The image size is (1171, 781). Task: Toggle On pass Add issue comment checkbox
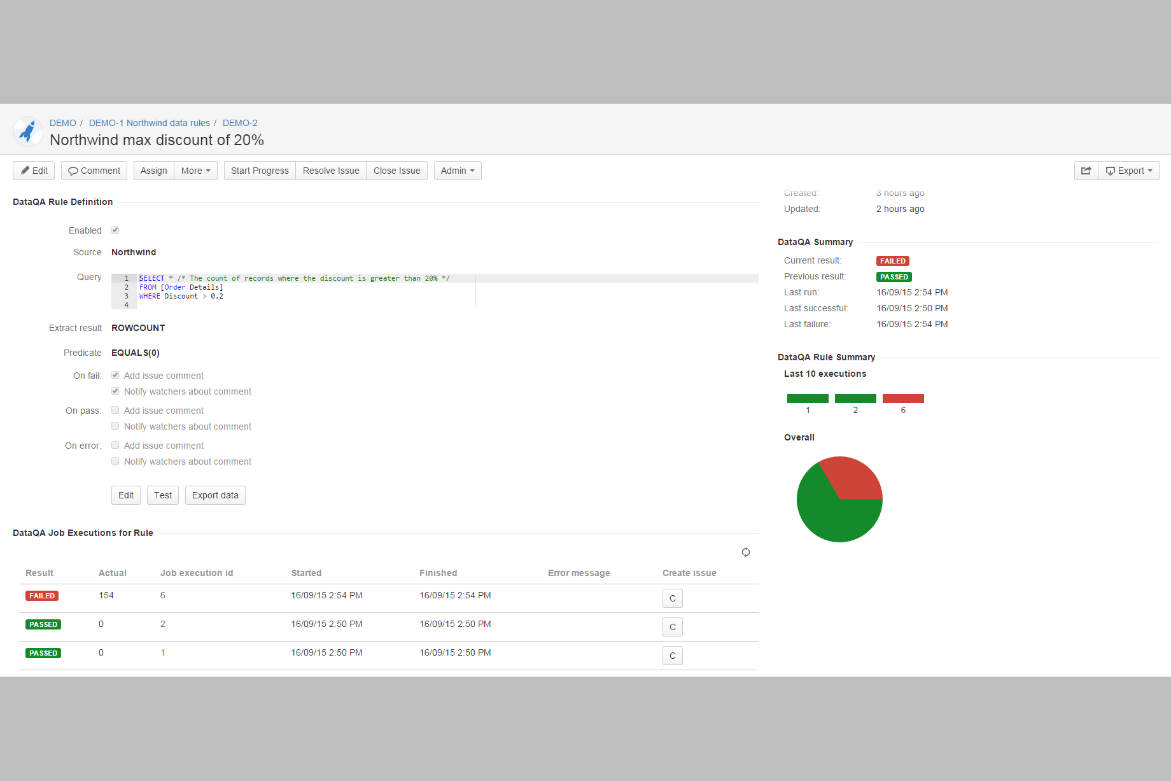click(115, 410)
